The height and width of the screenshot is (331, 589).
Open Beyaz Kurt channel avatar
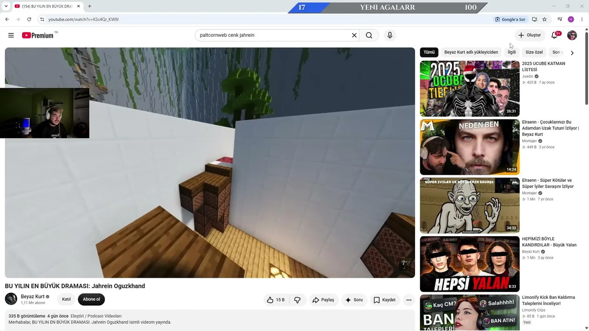(11, 299)
